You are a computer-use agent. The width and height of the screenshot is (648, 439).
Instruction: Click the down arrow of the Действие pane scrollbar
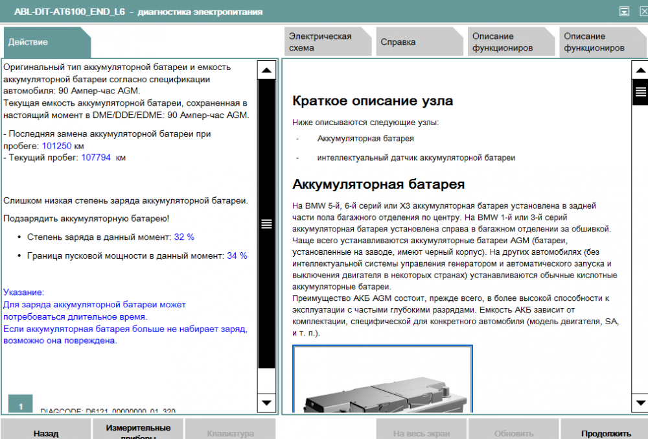(266, 402)
